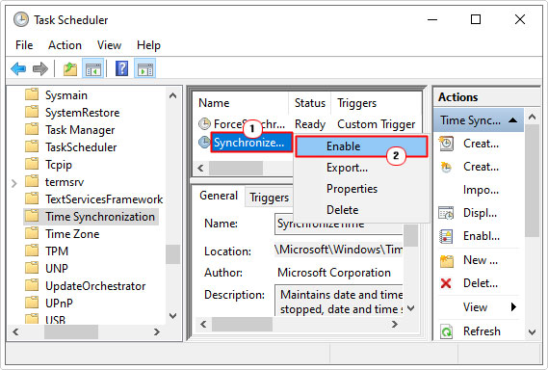Click the ForceSynchronizeTime task clock icon
548x370 pixels.
coord(204,123)
